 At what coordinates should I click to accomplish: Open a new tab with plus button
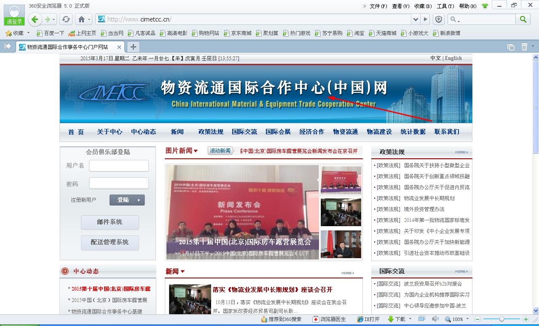coord(133,47)
